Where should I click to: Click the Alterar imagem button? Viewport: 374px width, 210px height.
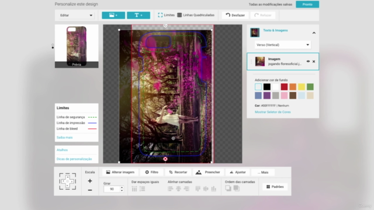click(120, 172)
